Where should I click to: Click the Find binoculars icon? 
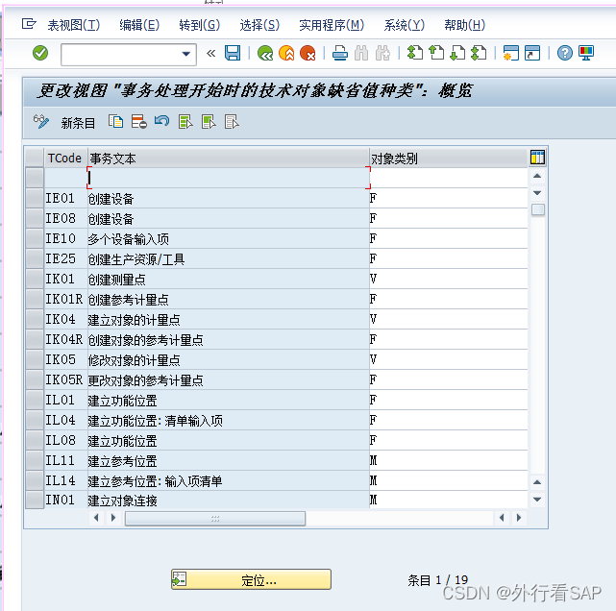pos(361,53)
